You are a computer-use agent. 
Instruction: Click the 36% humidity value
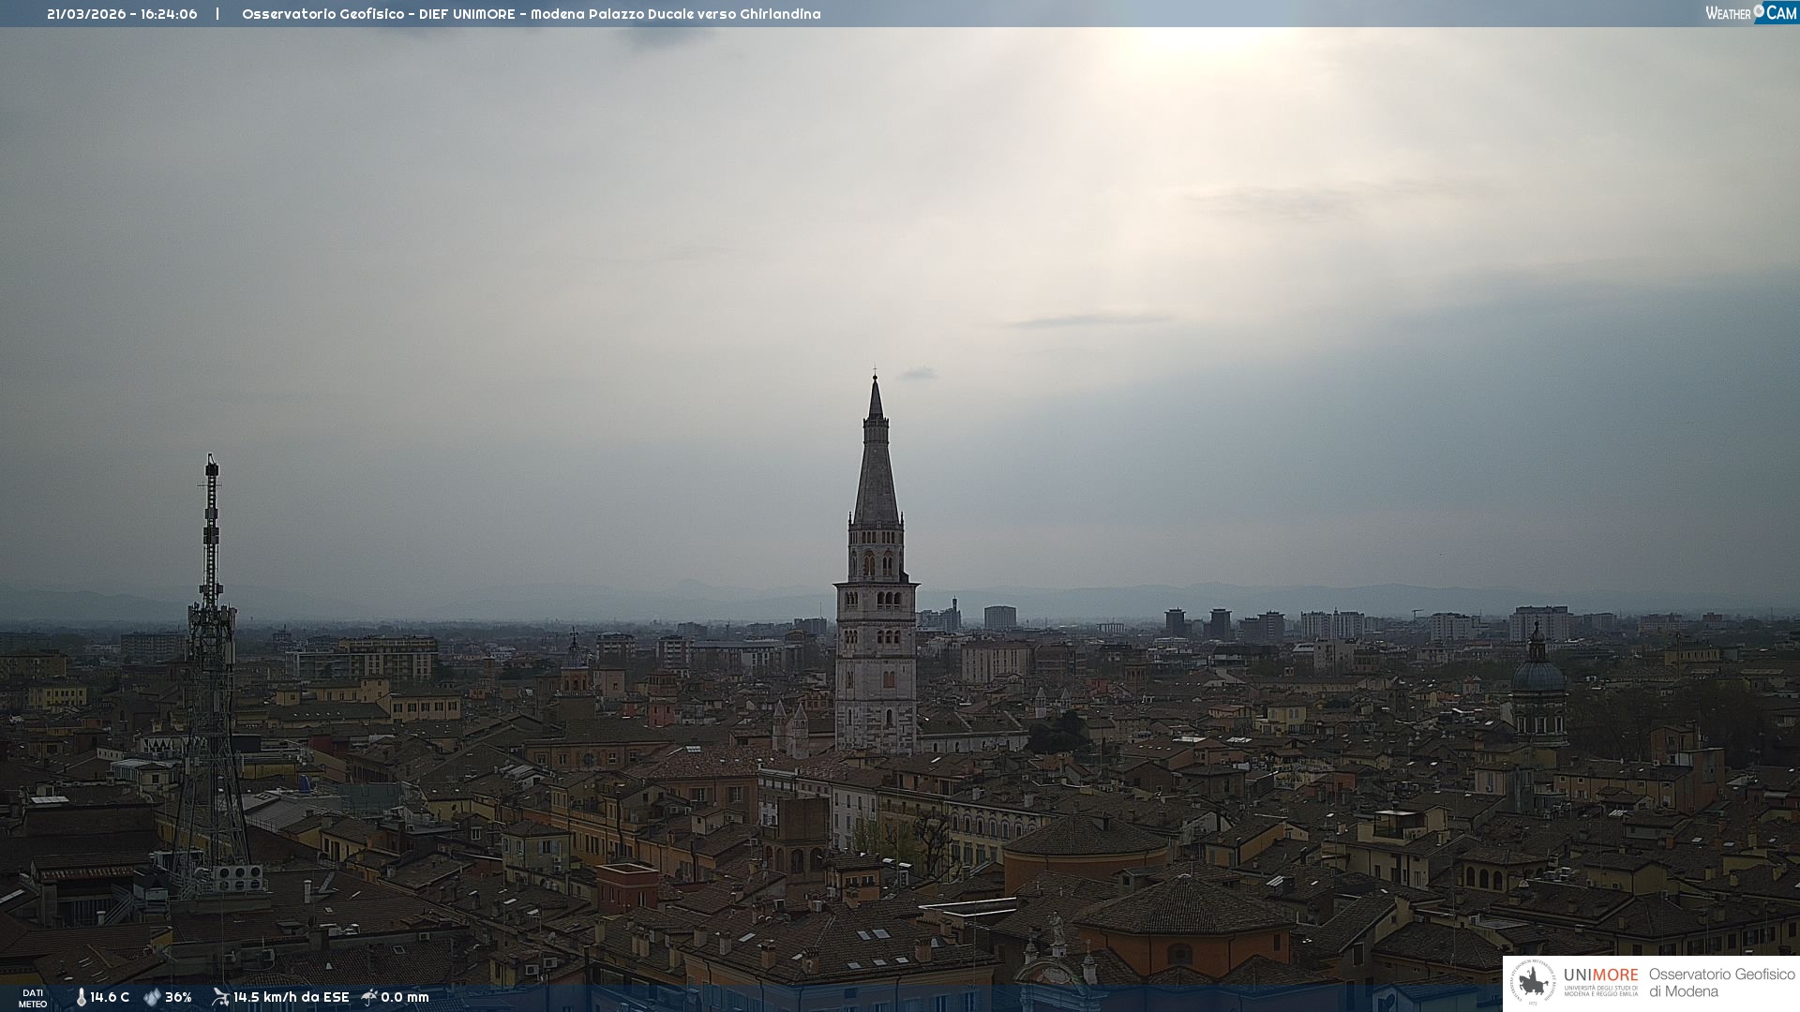(178, 997)
